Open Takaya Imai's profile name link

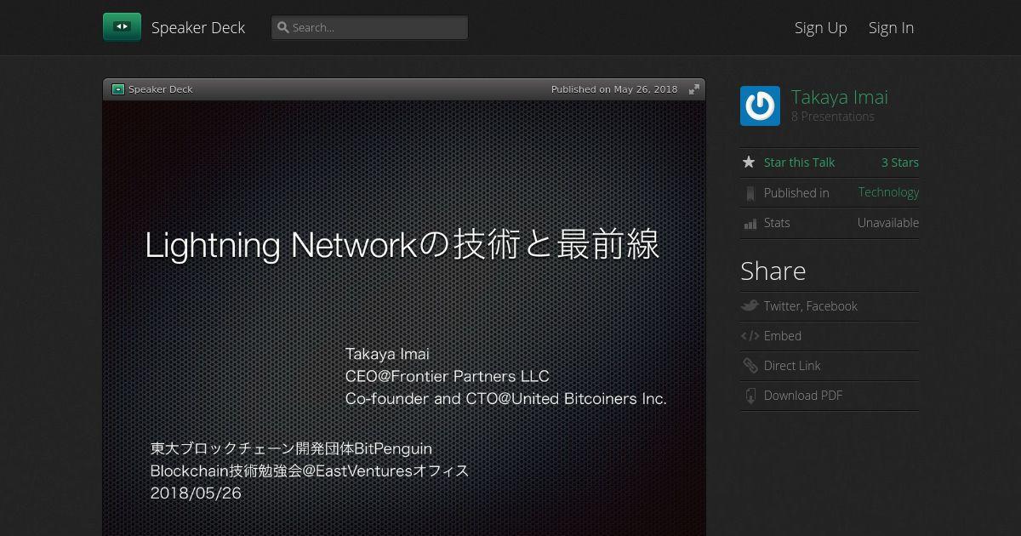pyautogui.click(x=840, y=97)
